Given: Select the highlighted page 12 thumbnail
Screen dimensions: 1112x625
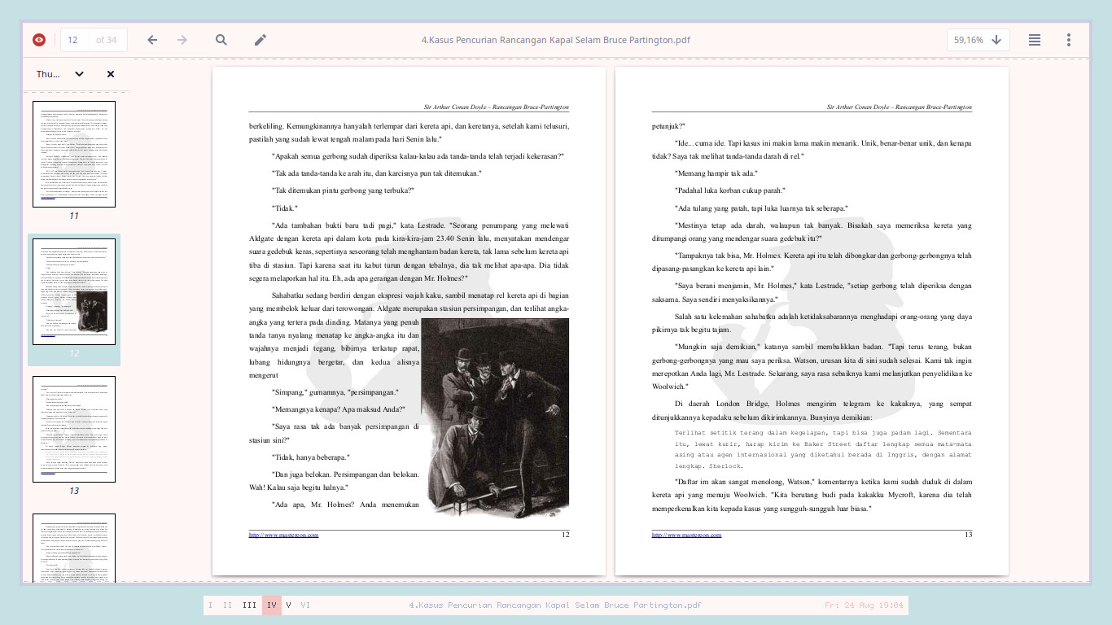Looking at the screenshot, I should tap(74, 291).
